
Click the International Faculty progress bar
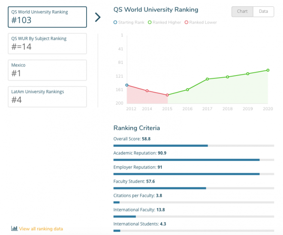[x=194, y=217]
